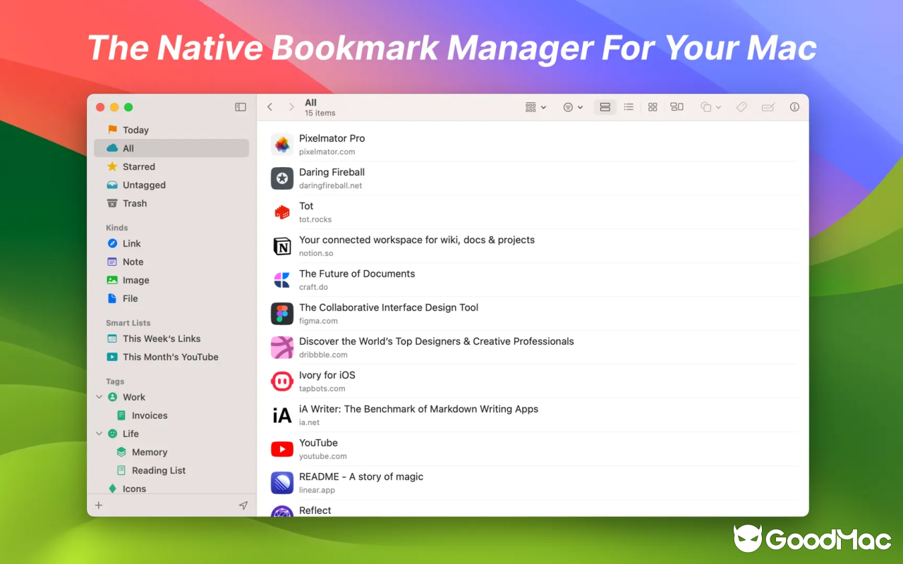Enable Starred view in the sidebar
Image resolution: width=903 pixels, height=564 pixels.
138,166
